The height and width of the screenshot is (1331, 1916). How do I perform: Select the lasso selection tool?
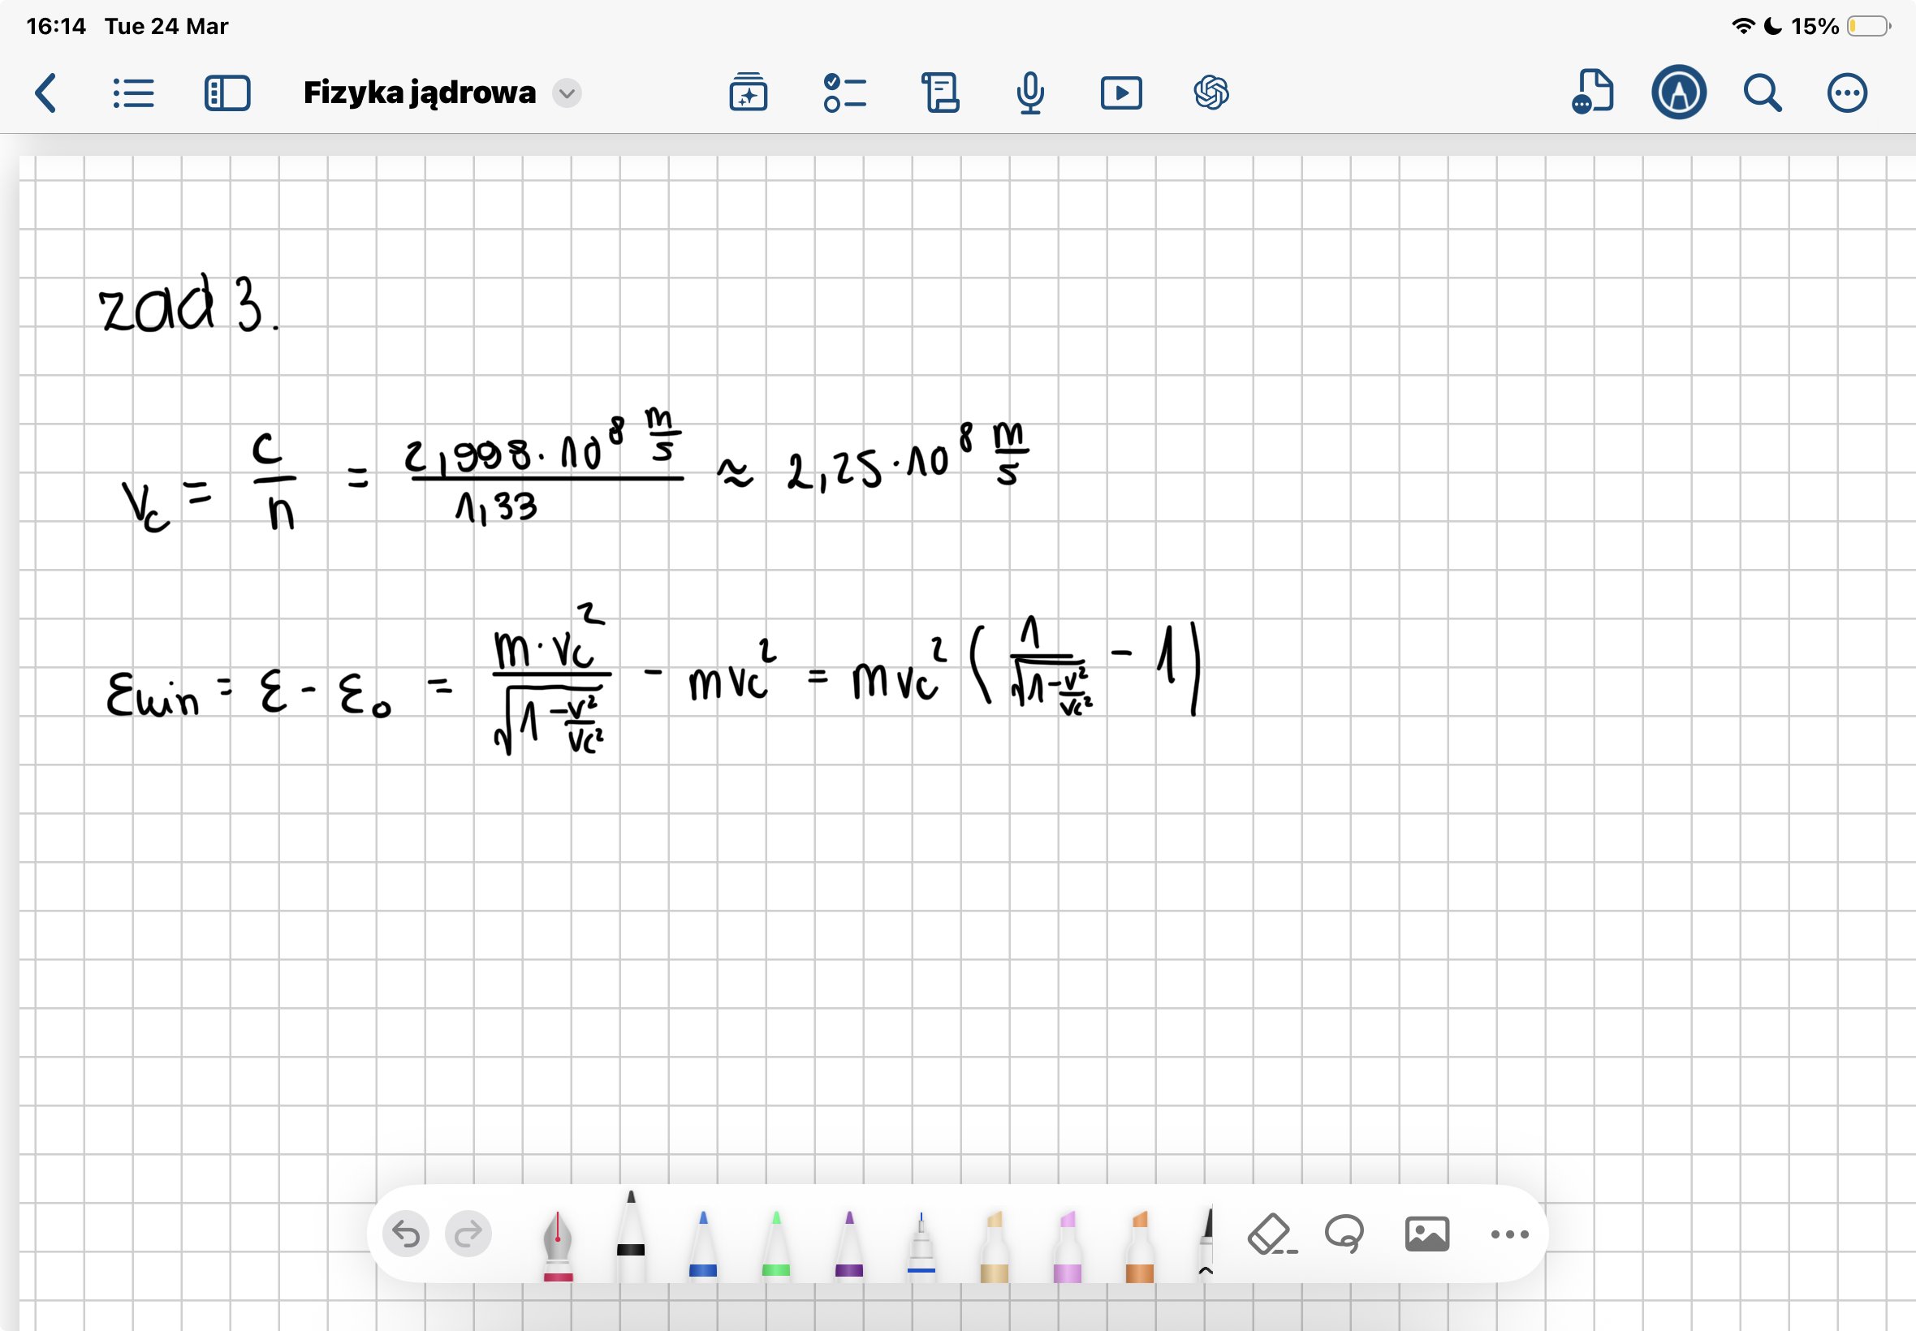coord(1344,1234)
